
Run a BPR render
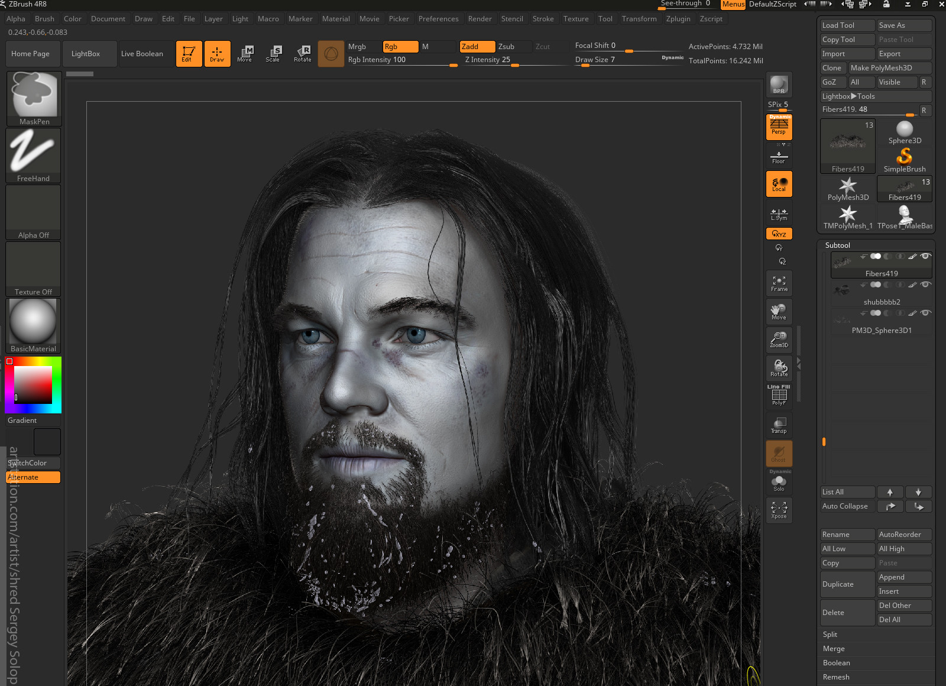click(x=779, y=85)
